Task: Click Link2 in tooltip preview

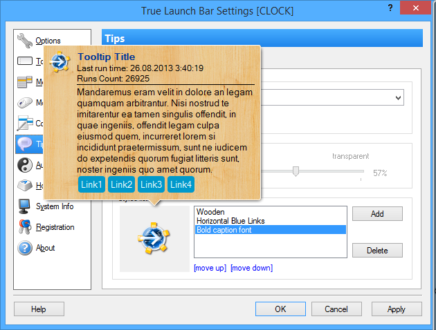Action: point(121,184)
